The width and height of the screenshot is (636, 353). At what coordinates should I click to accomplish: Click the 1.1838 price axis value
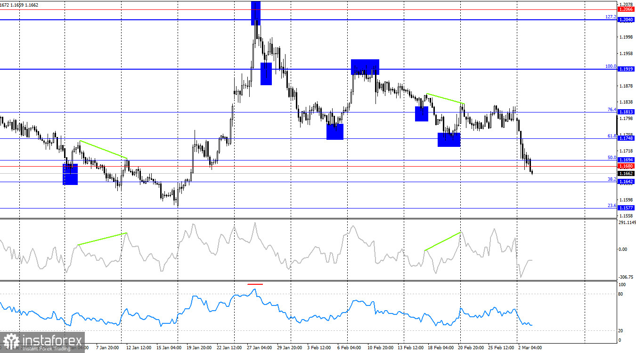(x=627, y=102)
